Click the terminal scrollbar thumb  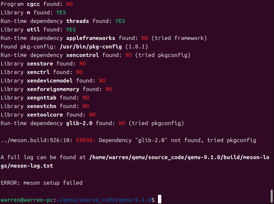272,196
